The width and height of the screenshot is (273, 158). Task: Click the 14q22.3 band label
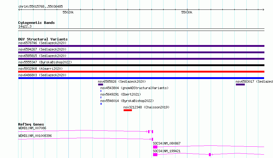coord(25,26)
